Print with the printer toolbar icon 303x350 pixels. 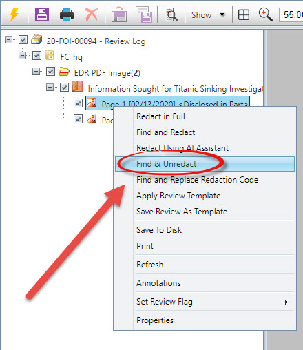pyautogui.click(x=67, y=14)
